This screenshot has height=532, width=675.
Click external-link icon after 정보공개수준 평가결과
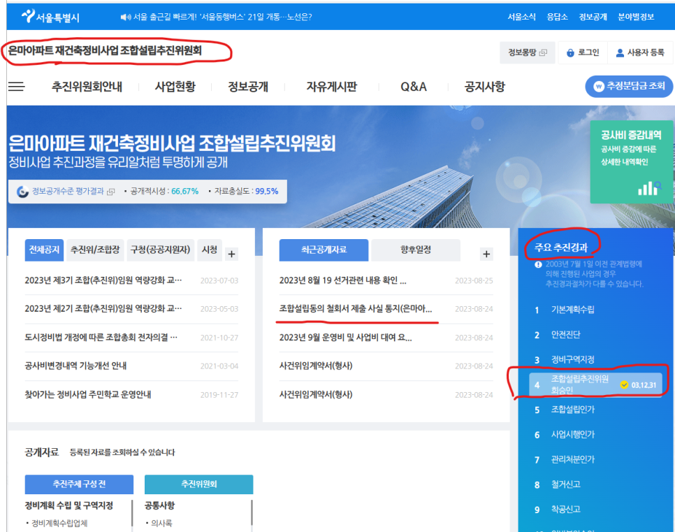coord(110,192)
